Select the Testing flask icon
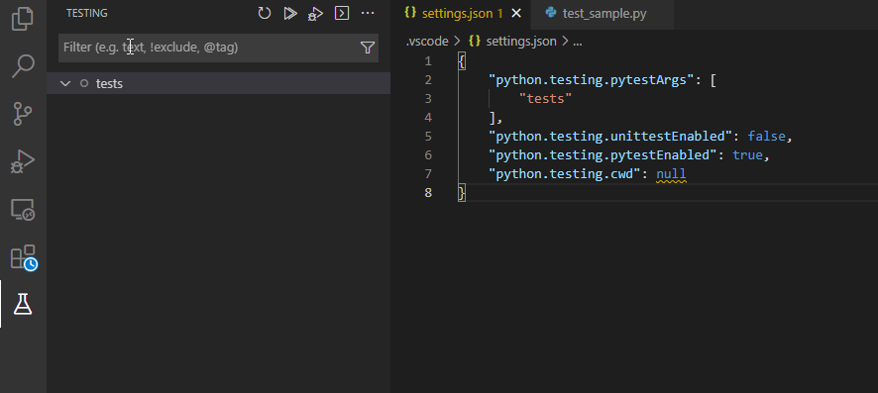 tap(23, 304)
